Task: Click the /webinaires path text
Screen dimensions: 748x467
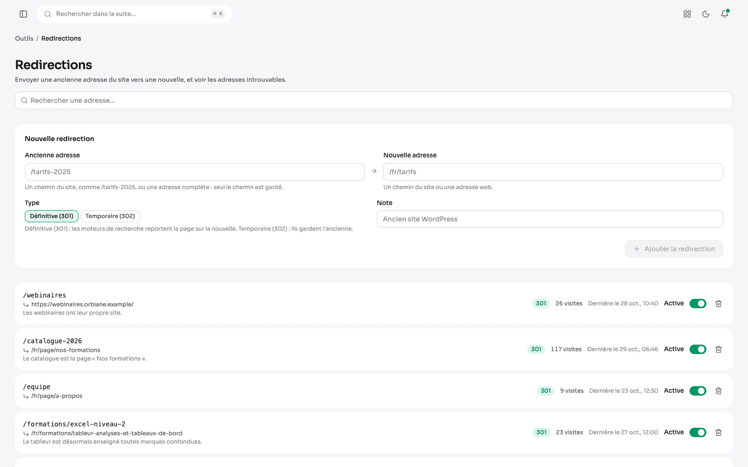Action: tap(44, 295)
